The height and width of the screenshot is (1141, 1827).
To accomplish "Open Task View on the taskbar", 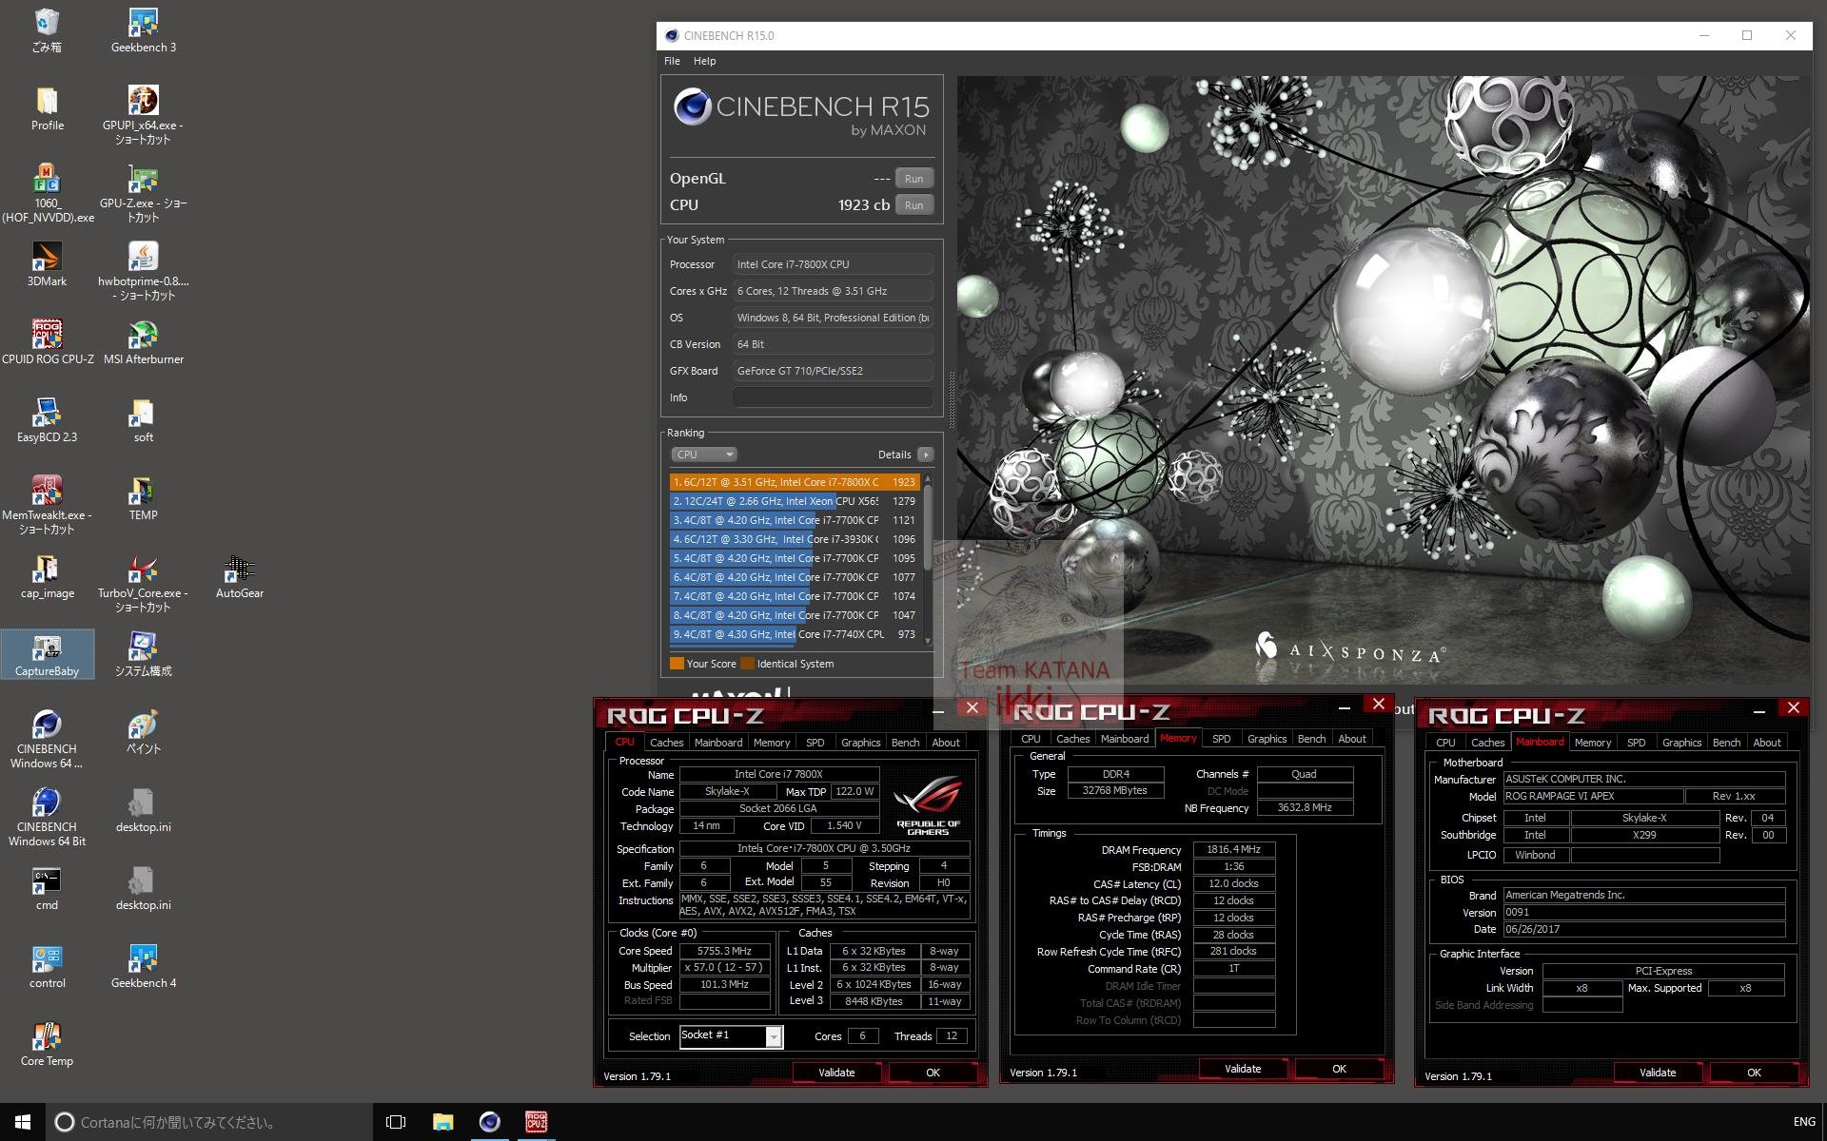I will point(396,1122).
